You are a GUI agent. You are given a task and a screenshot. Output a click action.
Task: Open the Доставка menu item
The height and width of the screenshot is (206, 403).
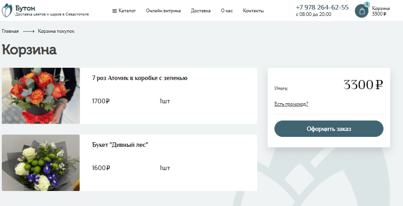pos(200,10)
